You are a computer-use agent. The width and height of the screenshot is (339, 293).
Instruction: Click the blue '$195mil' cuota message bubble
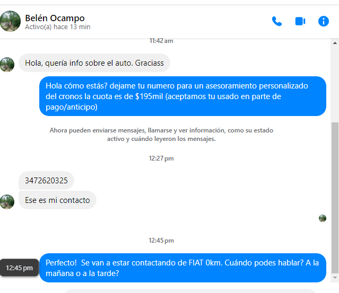click(182, 96)
